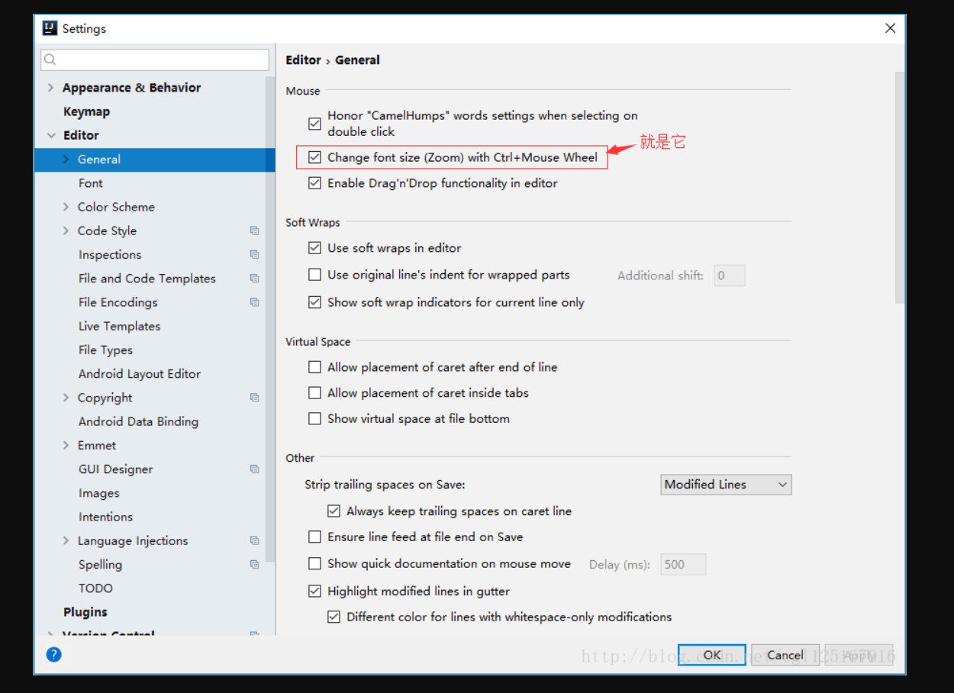This screenshot has height=693, width=954.
Task: Click the settings search input field
Action: [155, 60]
